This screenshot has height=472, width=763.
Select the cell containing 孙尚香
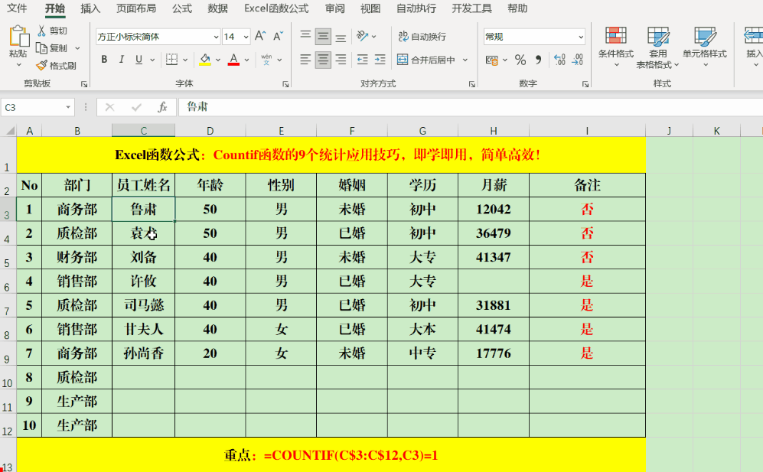pos(144,353)
